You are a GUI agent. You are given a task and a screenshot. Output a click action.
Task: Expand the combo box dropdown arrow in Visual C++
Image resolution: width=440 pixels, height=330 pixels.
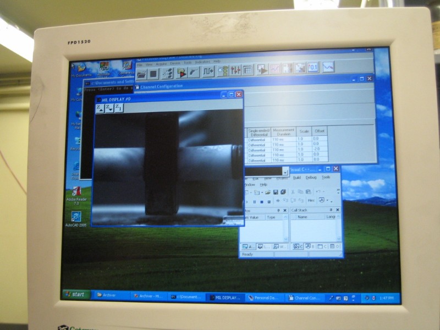(x=285, y=172)
